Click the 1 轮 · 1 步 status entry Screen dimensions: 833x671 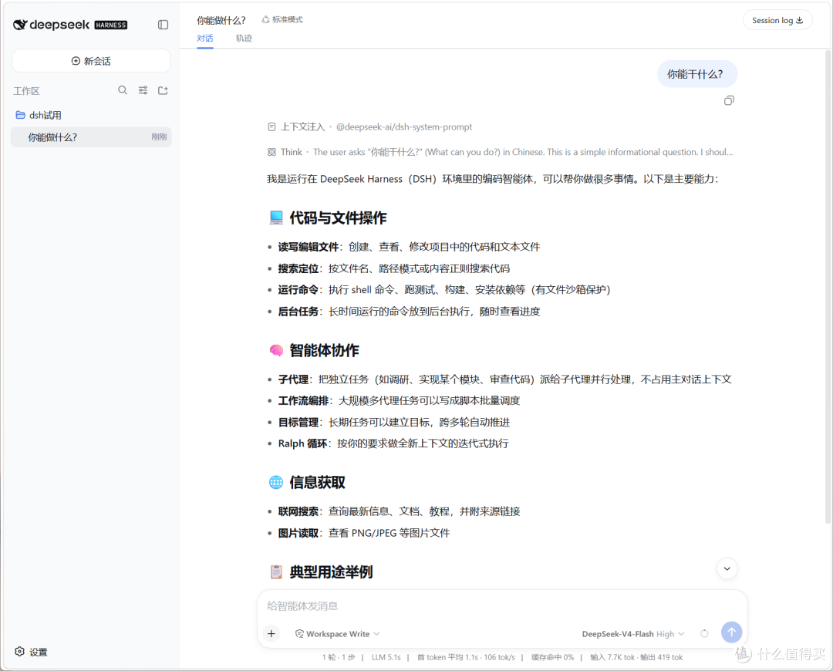(339, 657)
